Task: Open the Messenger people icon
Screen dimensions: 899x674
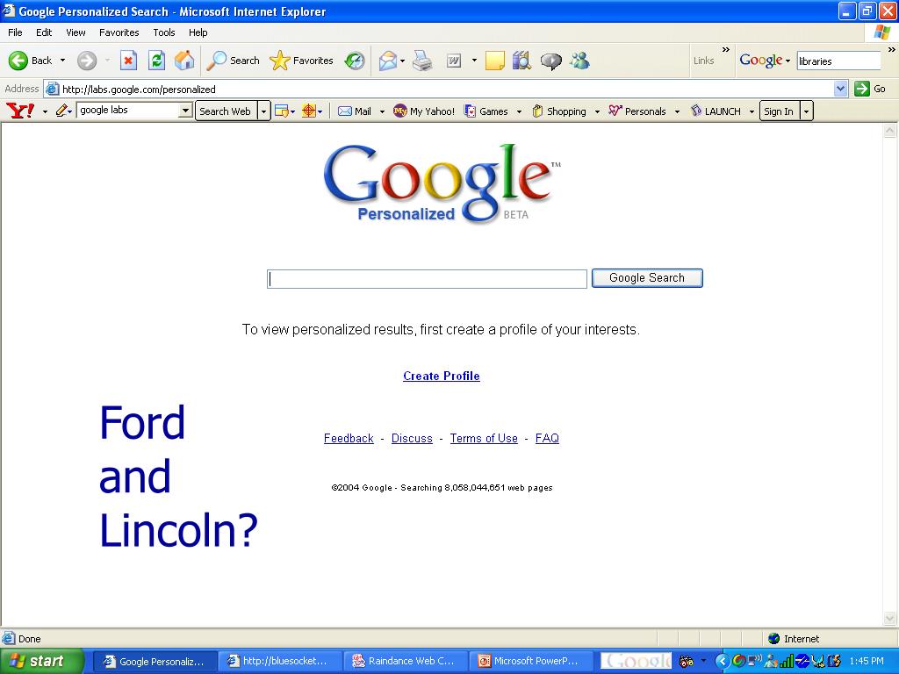Action: [x=579, y=61]
